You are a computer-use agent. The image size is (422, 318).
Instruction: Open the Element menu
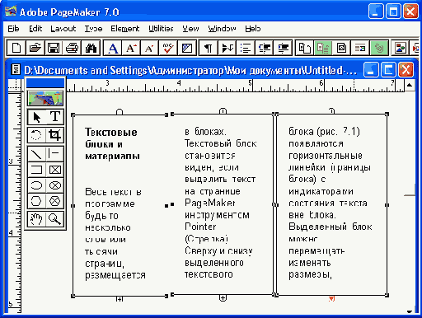click(125, 29)
